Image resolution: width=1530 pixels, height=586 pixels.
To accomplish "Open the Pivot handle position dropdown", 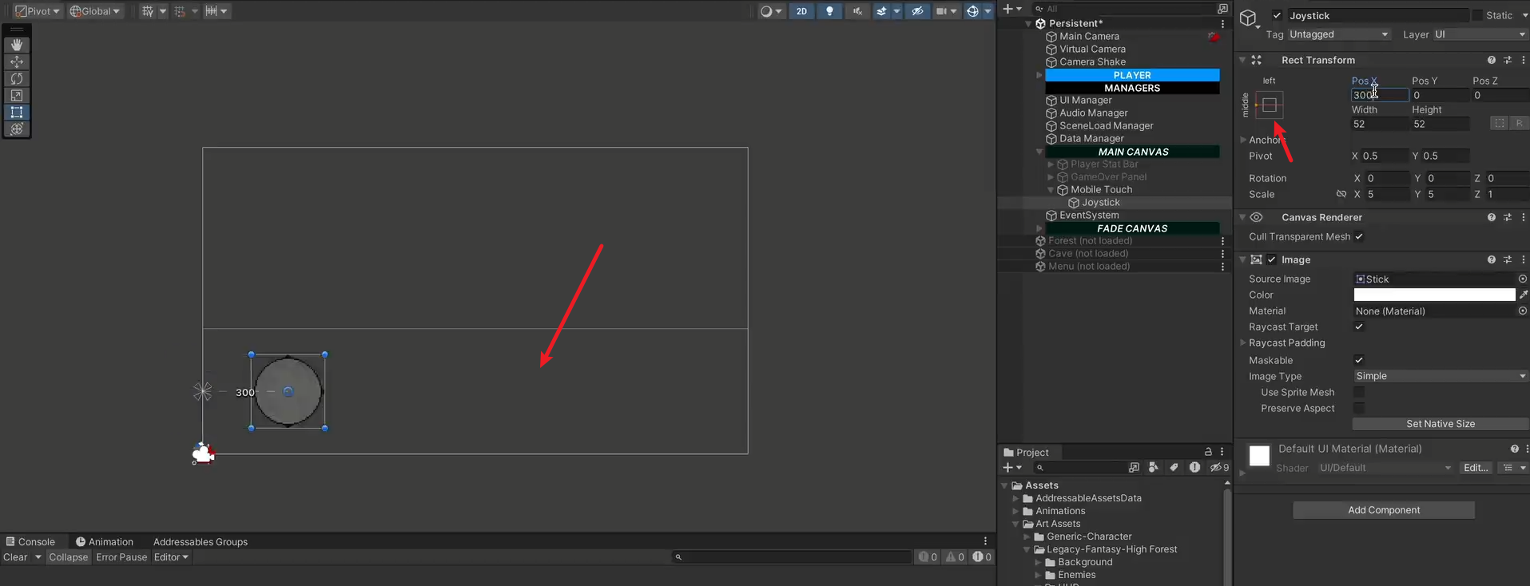I will (x=37, y=11).
